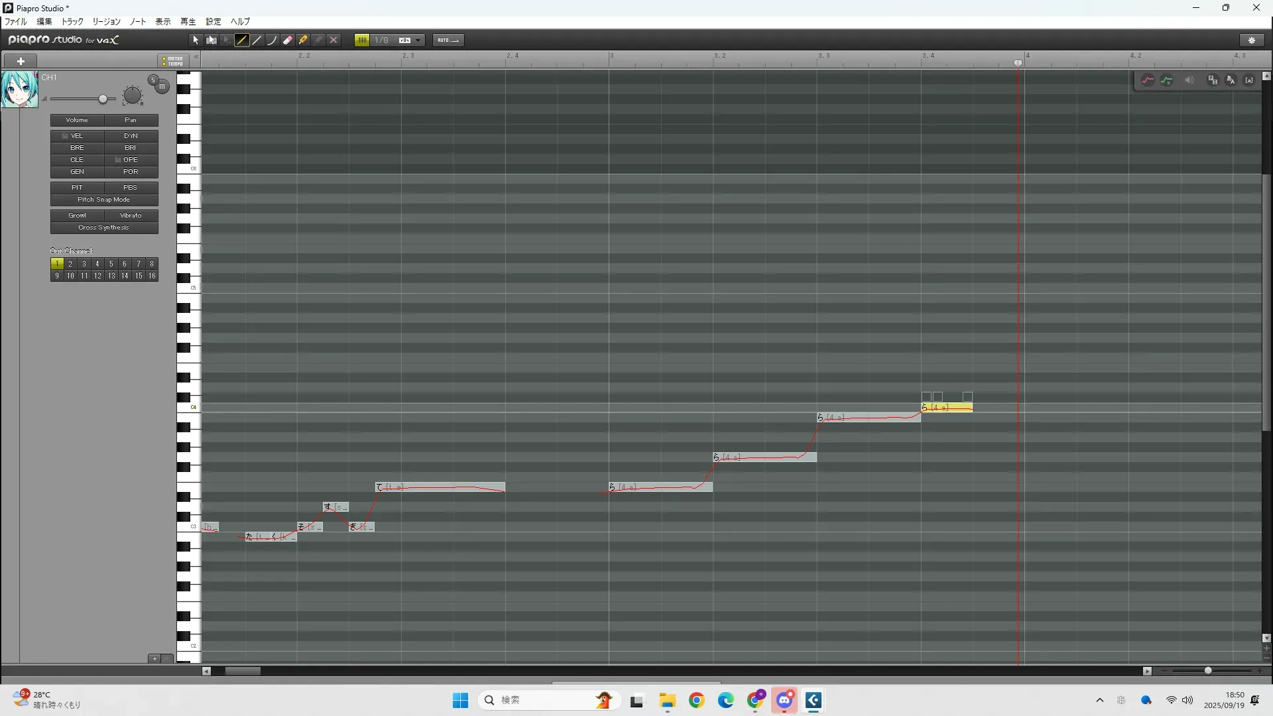The height and width of the screenshot is (716, 1273).
Task: Toggle grid snap button
Action: coord(362,40)
